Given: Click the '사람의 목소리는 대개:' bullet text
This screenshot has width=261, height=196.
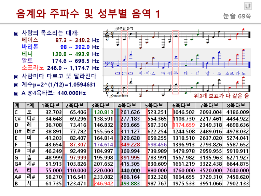Looking at the screenshot, I should click(50, 33).
